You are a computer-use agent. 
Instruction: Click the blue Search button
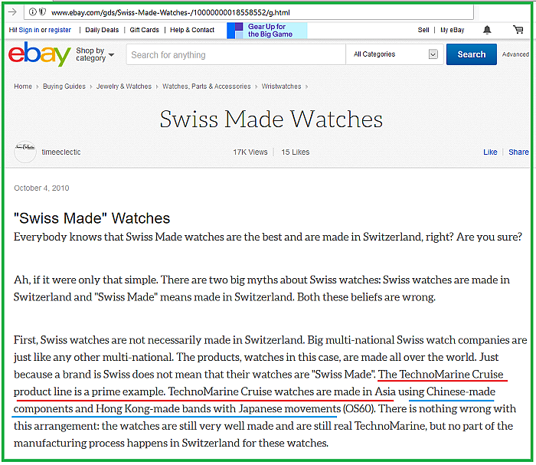click(x=472, y=54)
